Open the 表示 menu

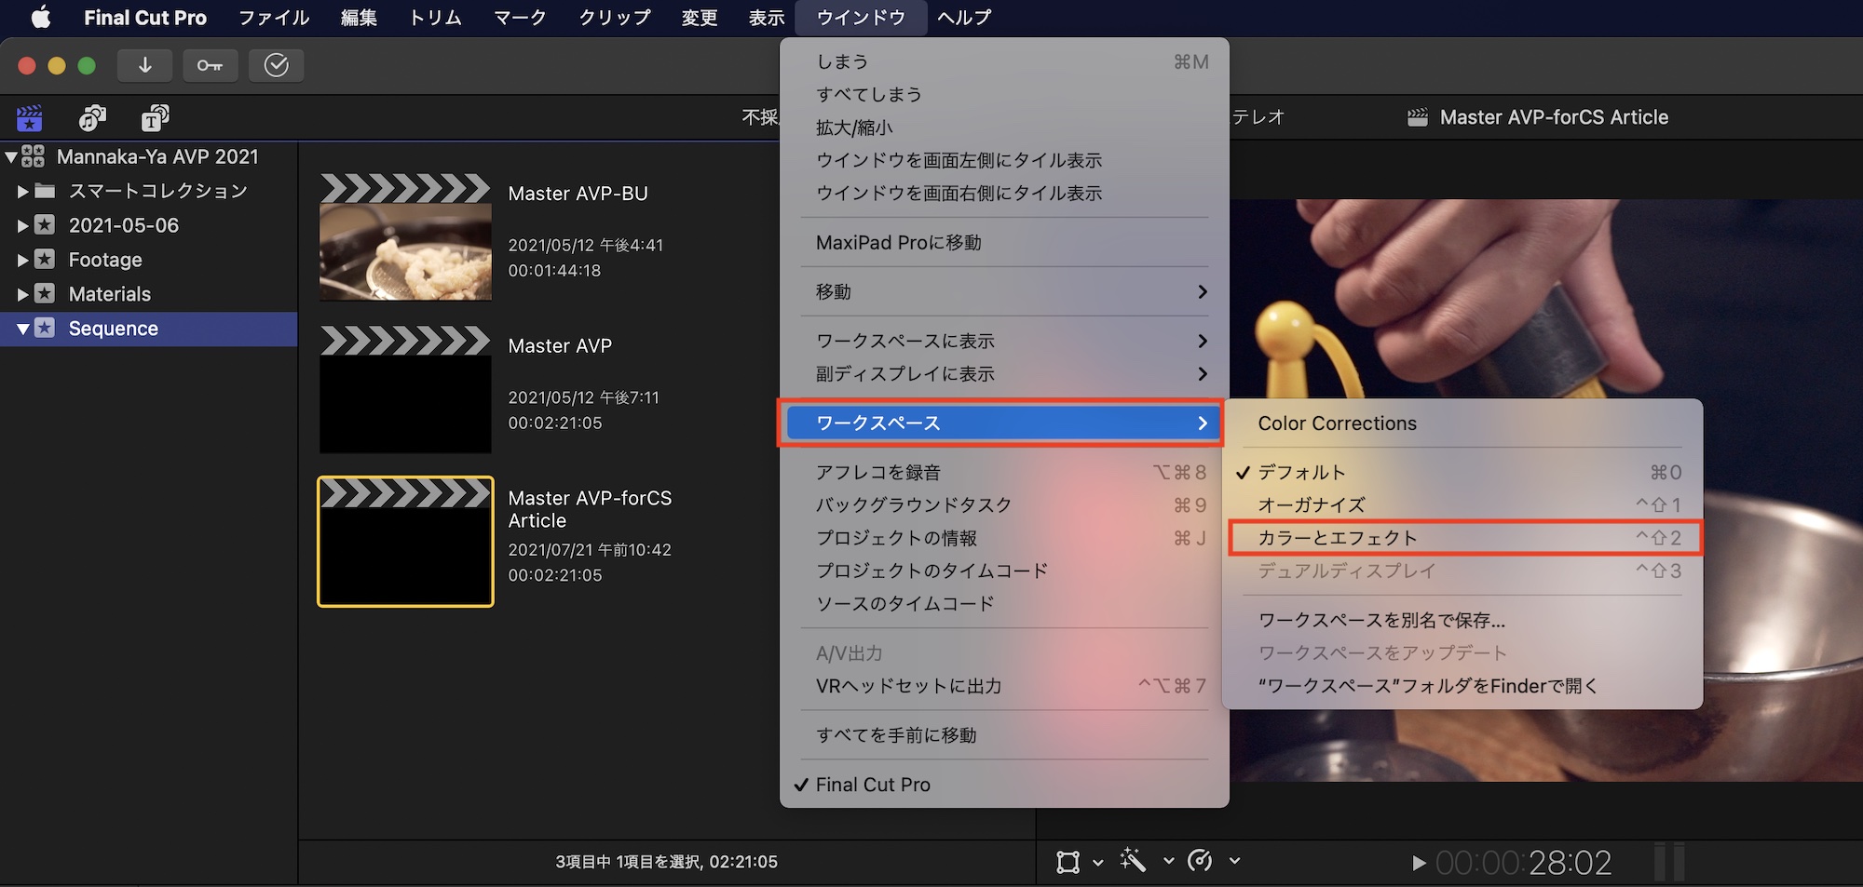[x=766, y=17]
